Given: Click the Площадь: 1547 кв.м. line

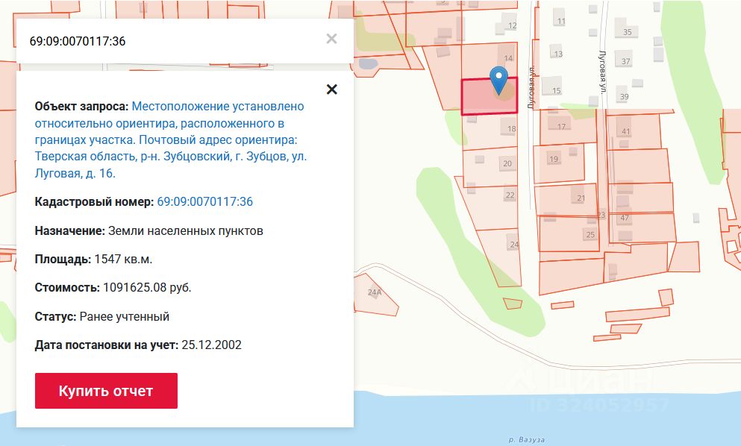Looking at the screenshot, I should [93, 260].
